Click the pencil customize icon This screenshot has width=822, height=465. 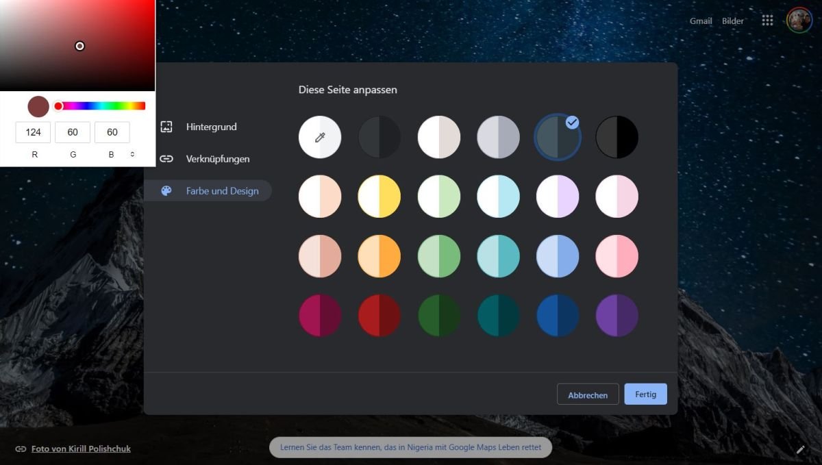pyautogui.click(x=800, y=449)
